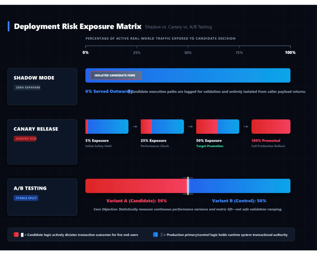Click the blue legend color swatch

(155, 235)
